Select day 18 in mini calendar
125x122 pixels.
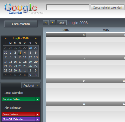(x=25, y=62)
